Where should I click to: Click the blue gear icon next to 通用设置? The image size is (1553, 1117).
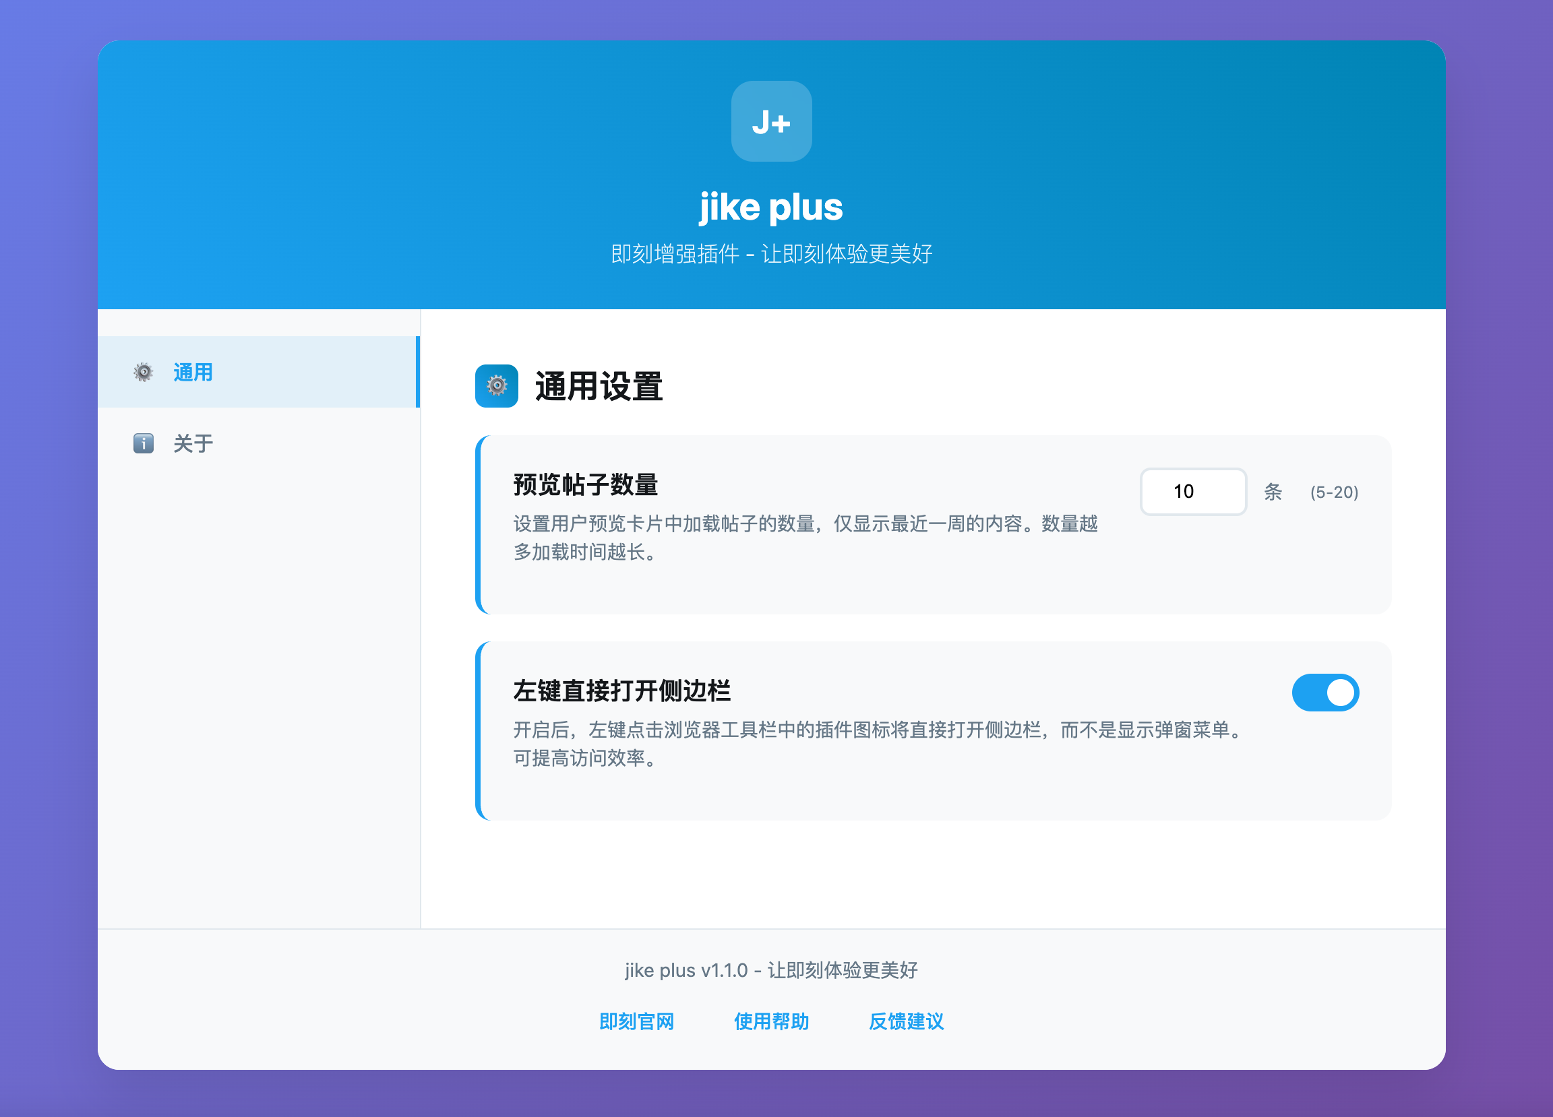point(497,386)
